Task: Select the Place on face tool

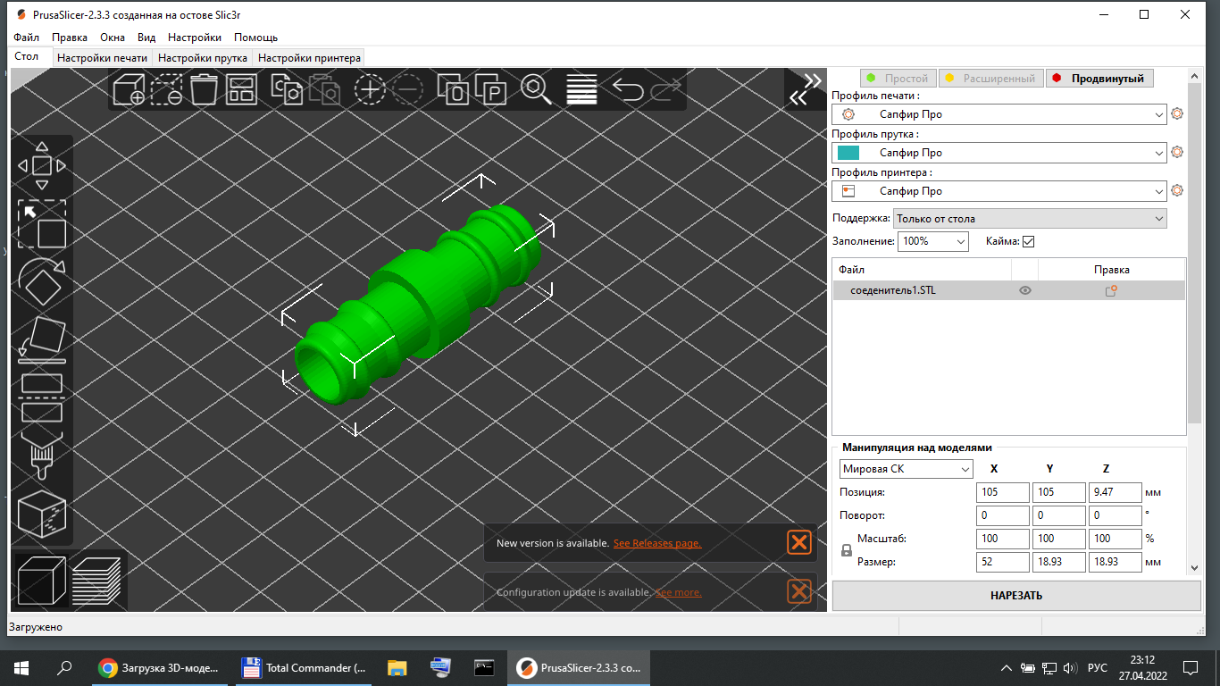Action: tap(42, 340)
